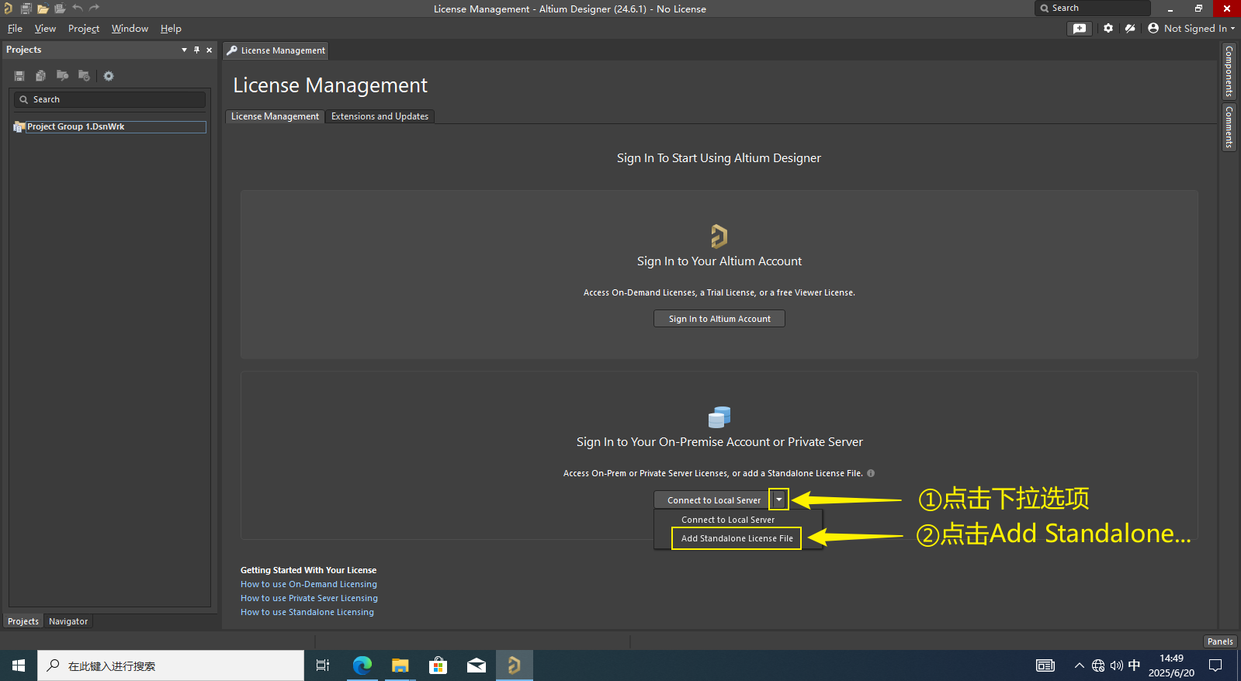Click the Undo arrow in title bar

pyautogui.click(x=78, y=9)
